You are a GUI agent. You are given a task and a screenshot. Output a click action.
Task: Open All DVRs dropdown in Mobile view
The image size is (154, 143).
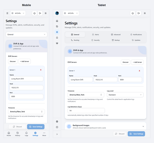(18, 13)
